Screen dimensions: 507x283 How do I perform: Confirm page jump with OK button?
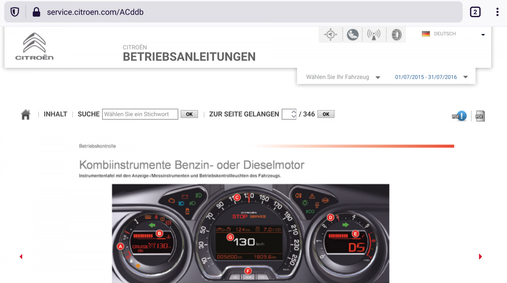pyautogui.click(x=326, y=114)
